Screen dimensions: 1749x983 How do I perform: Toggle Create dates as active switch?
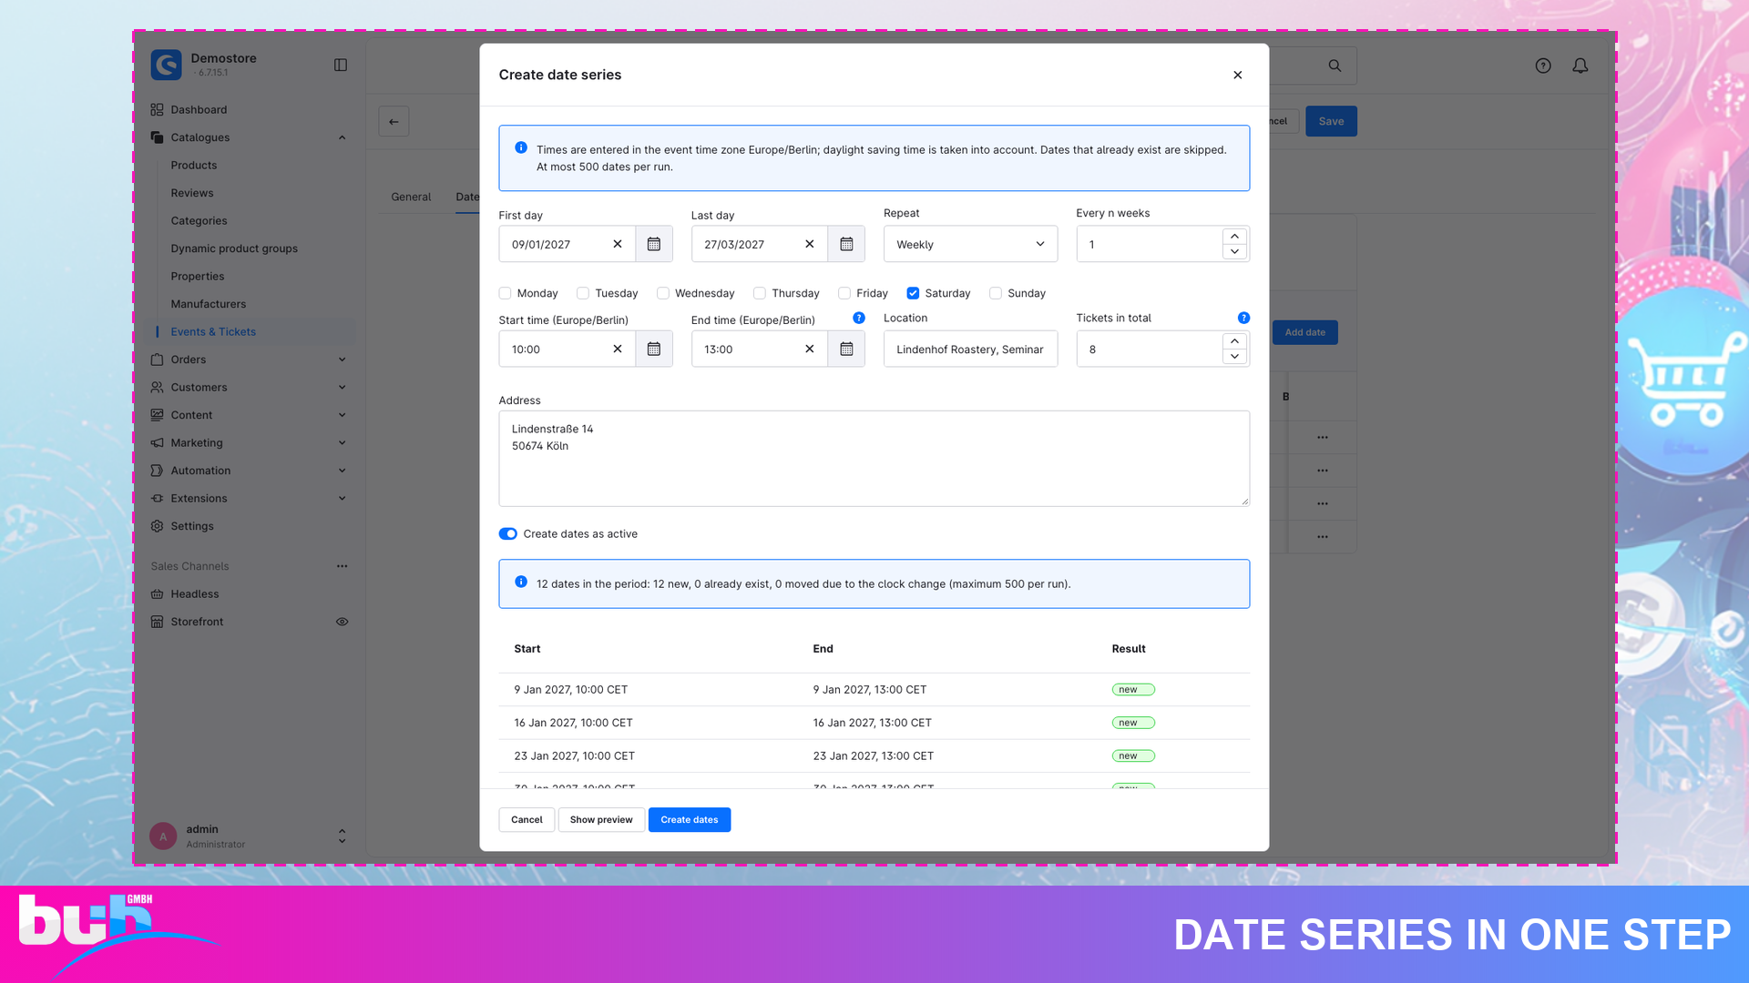[507, 534]
